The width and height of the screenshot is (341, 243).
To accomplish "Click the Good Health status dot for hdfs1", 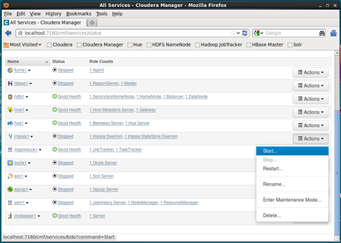I will 55,97.
